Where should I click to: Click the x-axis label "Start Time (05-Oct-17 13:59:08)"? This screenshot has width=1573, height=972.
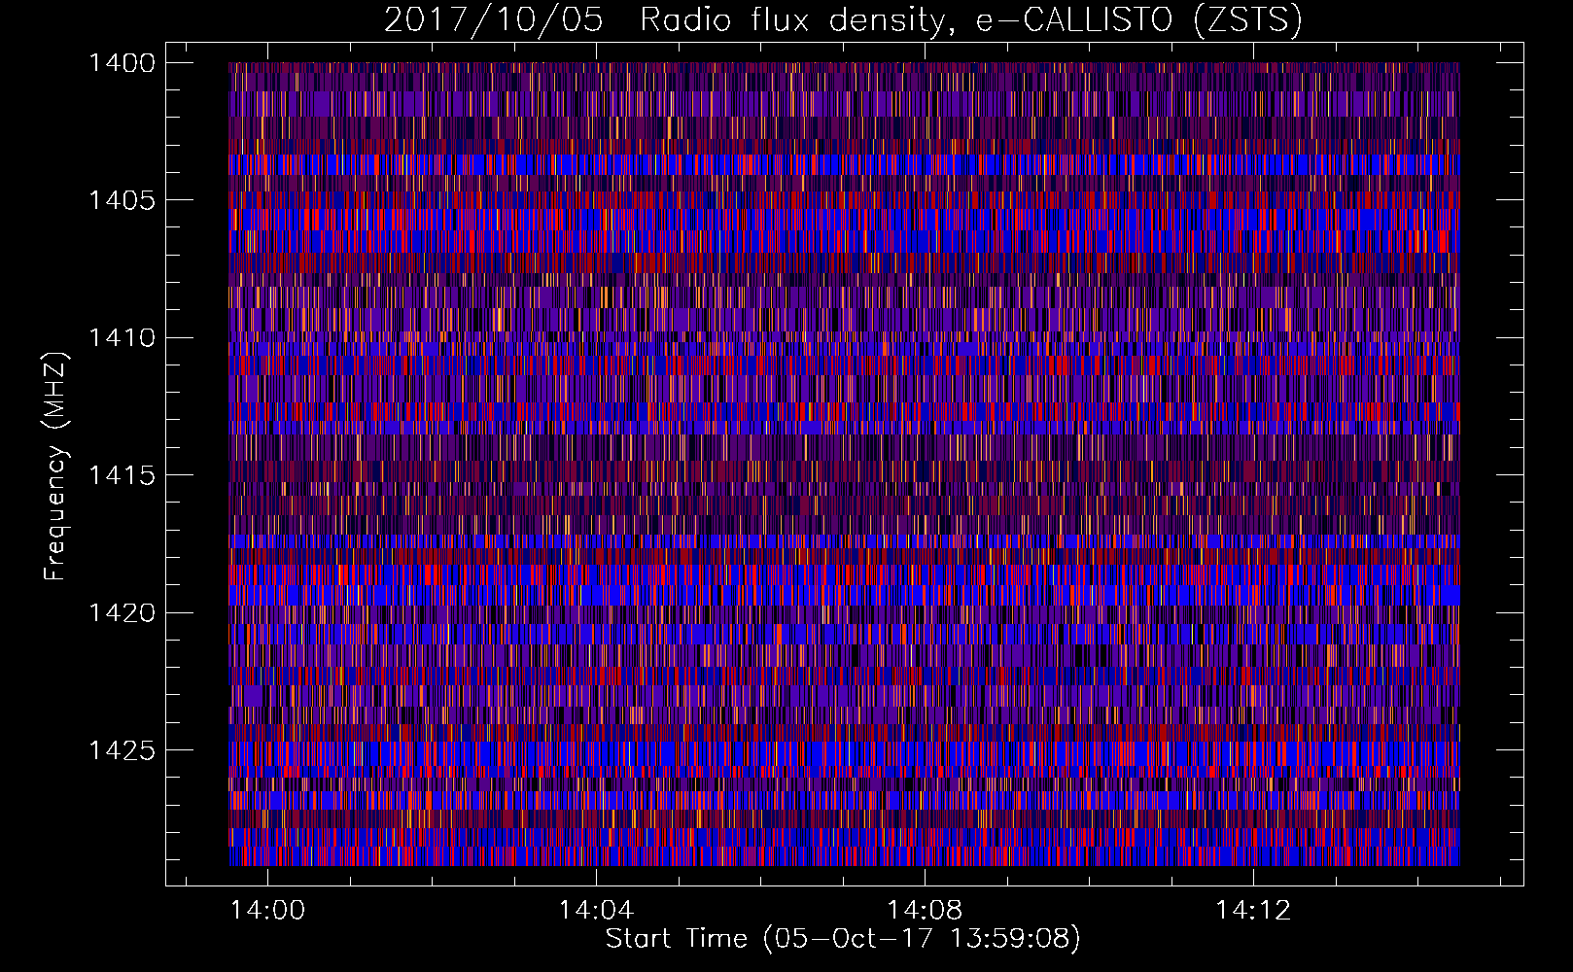(x=843, y=939)
